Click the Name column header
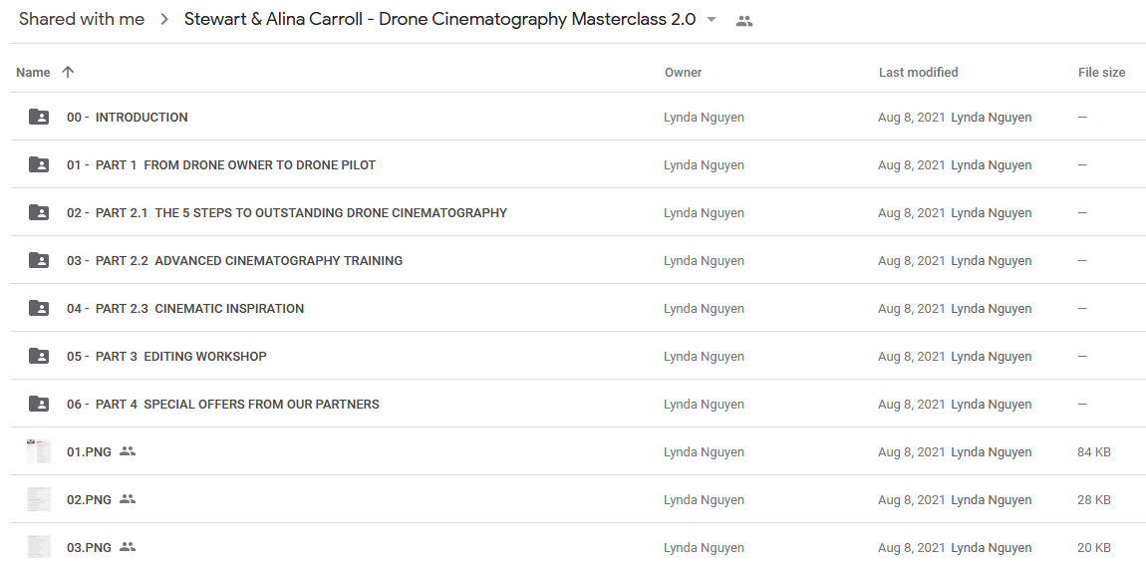Image resolution: width=1146 pixels, height=568 pixels. click(33, 73)
